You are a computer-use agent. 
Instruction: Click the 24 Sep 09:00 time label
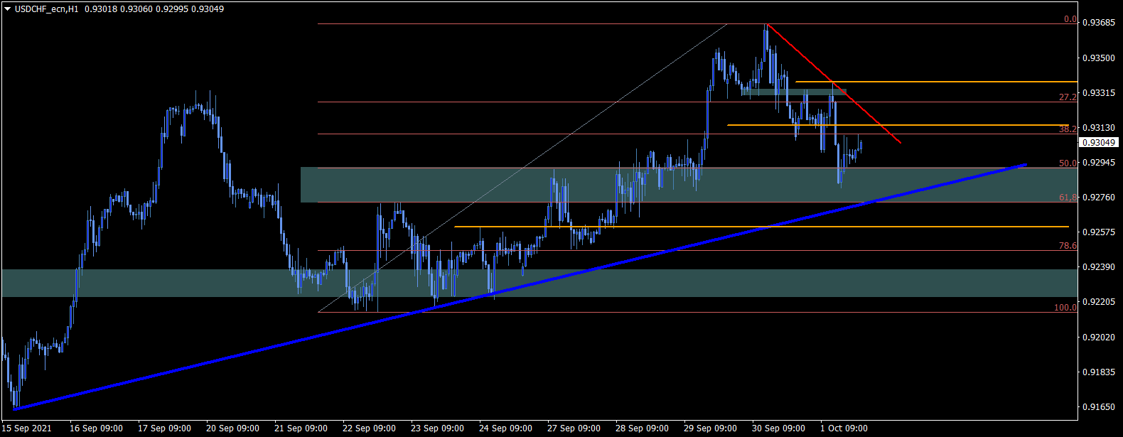pos(505,428)
